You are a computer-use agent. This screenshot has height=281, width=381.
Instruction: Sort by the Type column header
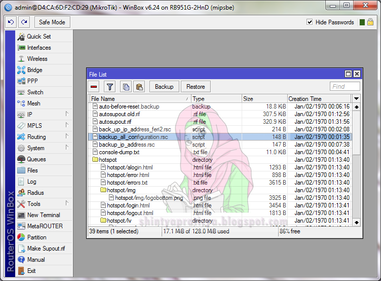tap(216, 99)
